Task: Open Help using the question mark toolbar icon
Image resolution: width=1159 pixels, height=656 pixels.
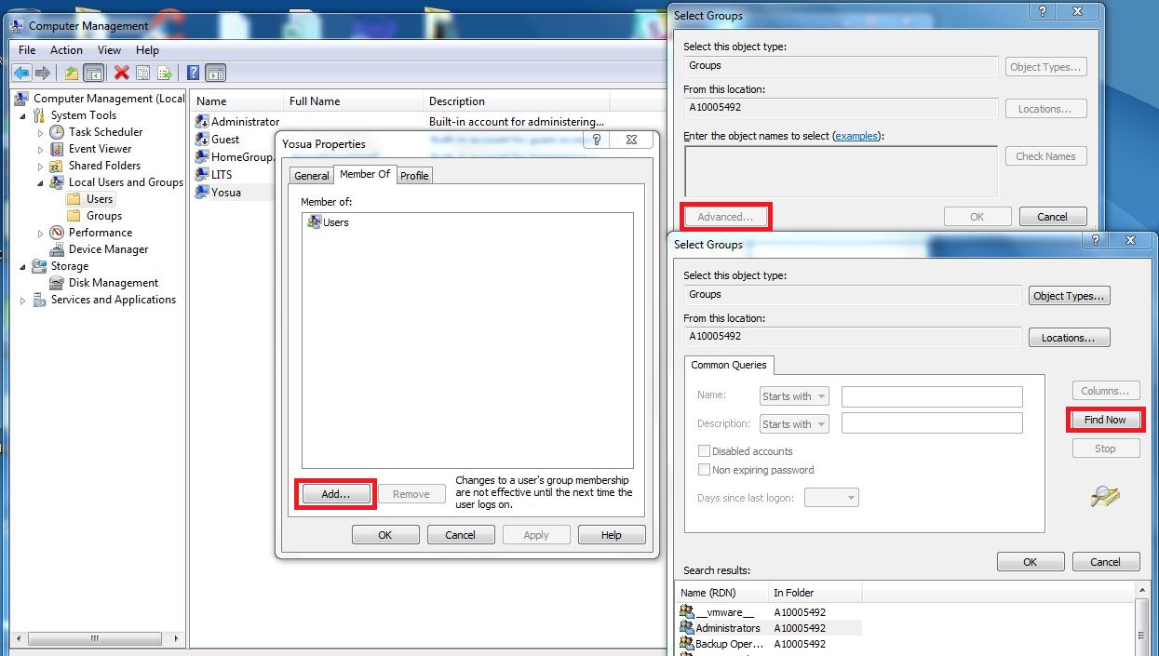Action: (194, 73)
